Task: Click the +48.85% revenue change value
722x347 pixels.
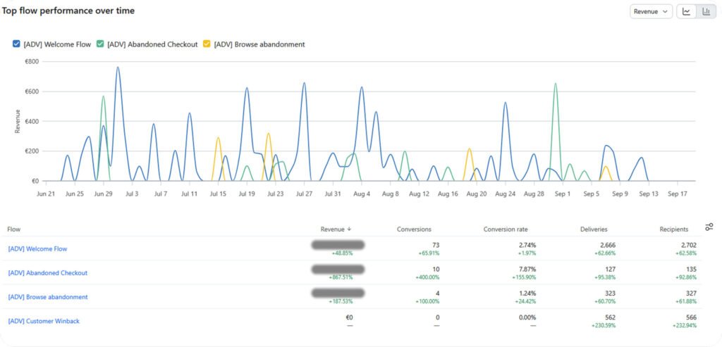Action: (x=342, y=253)
